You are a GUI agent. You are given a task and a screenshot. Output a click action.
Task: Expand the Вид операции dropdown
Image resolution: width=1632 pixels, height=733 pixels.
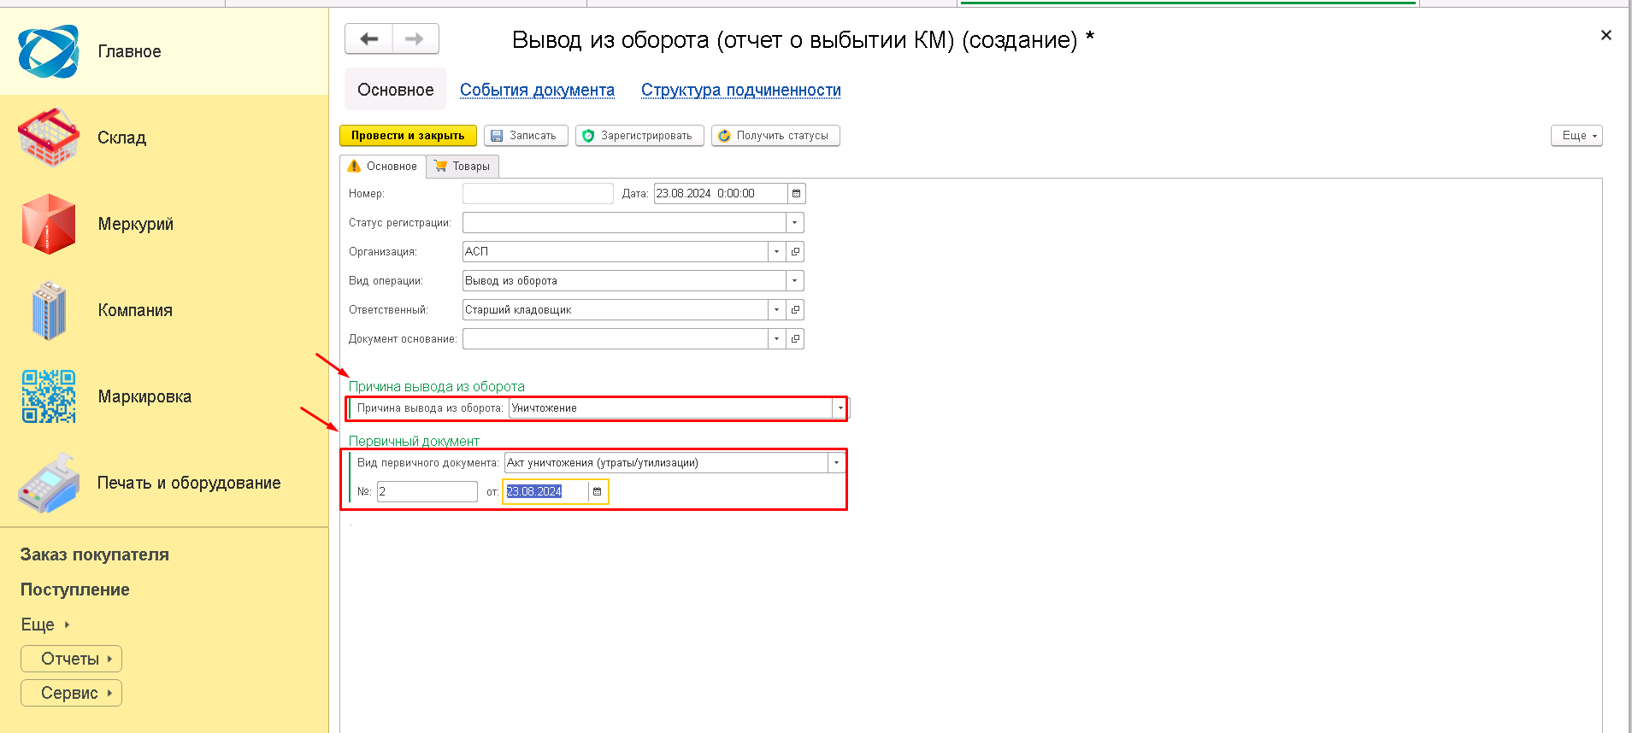pos(795,281)
